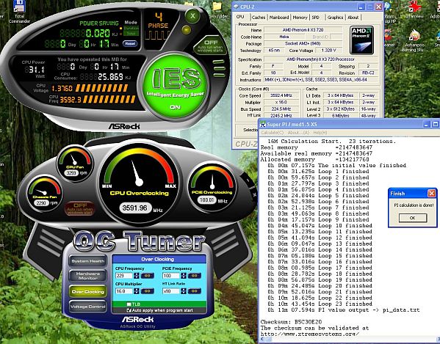Toggle IES 'Auto run when windows starts' OFF switch

[x=210, y=45]
